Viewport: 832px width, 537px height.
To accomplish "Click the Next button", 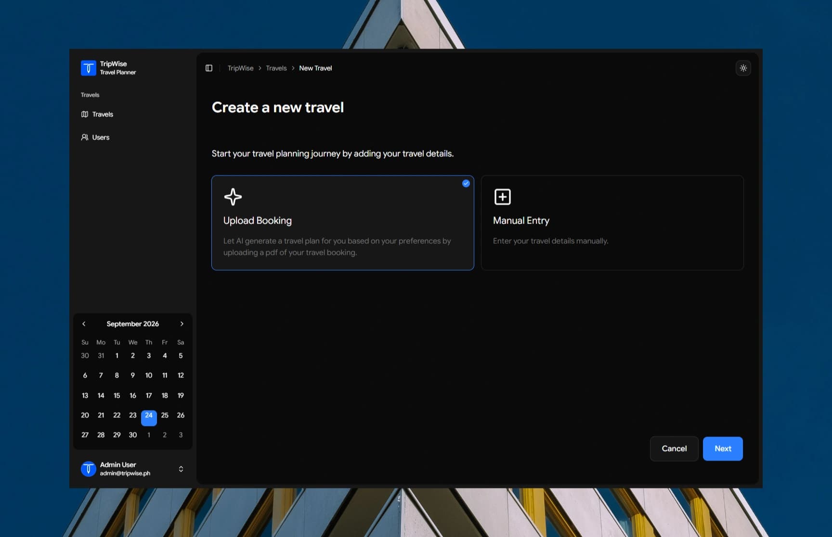I will pos(723,449).
